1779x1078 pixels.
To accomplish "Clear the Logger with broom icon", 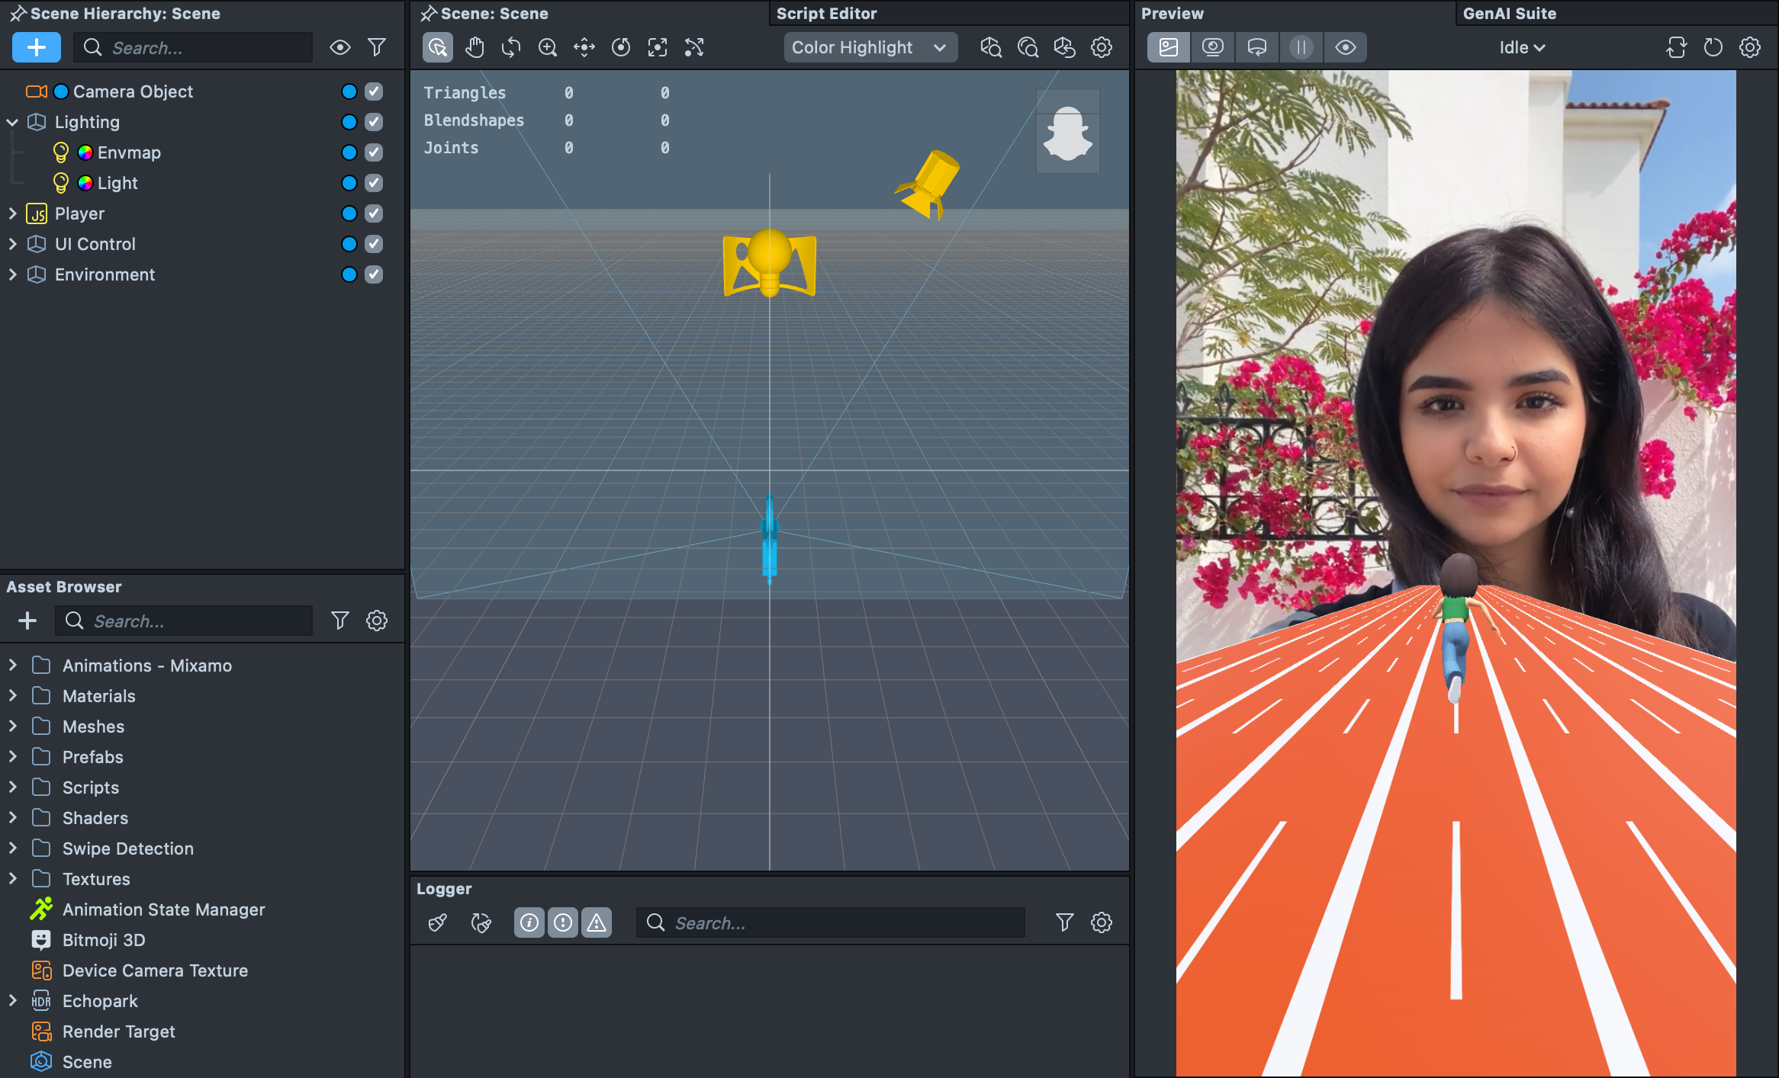I will [437, 922].
